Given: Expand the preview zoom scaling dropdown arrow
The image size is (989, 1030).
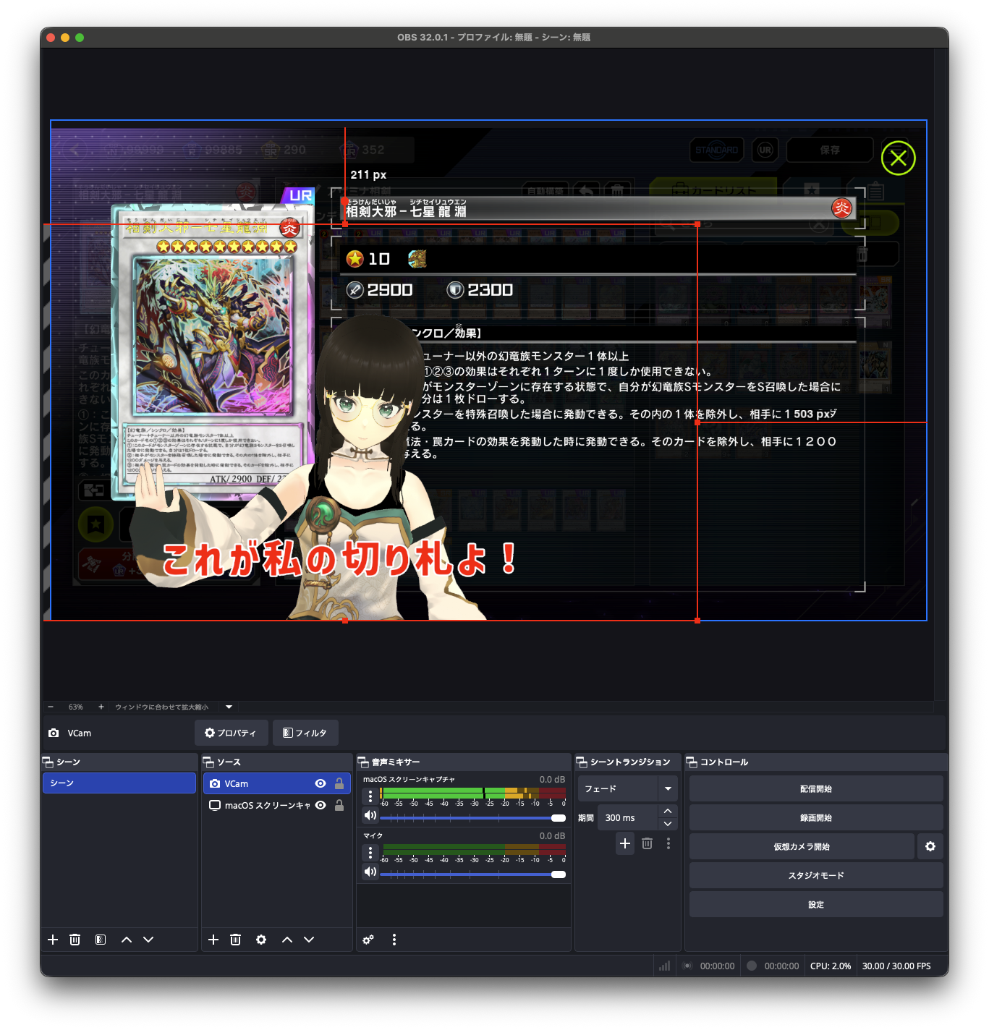Looking at the screenshot, I should coord(229,707).
